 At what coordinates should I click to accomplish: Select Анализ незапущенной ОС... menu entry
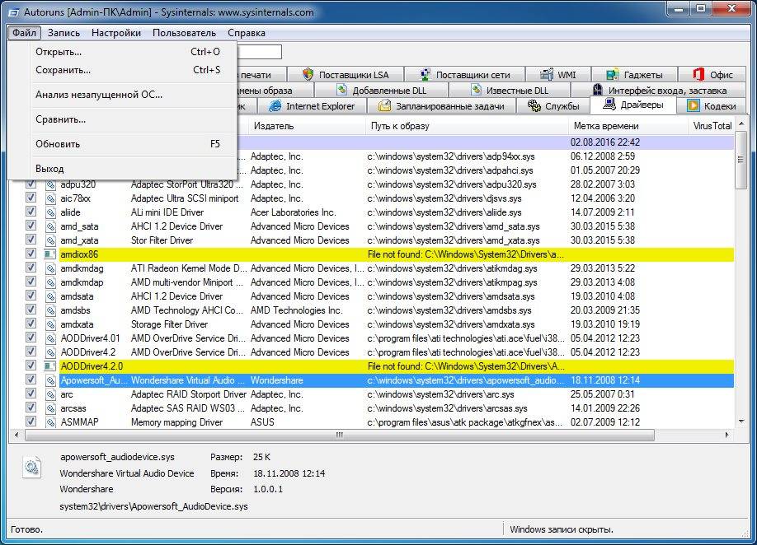tap(128, 95)
